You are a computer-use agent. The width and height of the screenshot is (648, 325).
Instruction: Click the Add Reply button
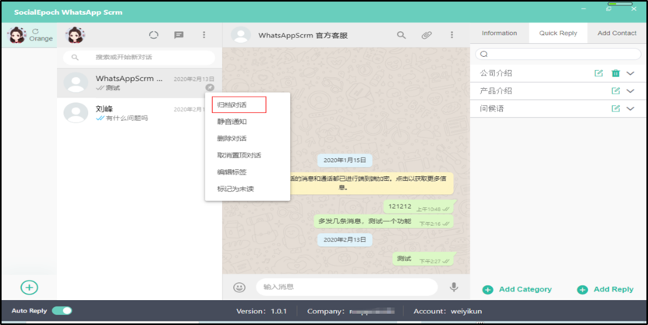tap(605, 289)
